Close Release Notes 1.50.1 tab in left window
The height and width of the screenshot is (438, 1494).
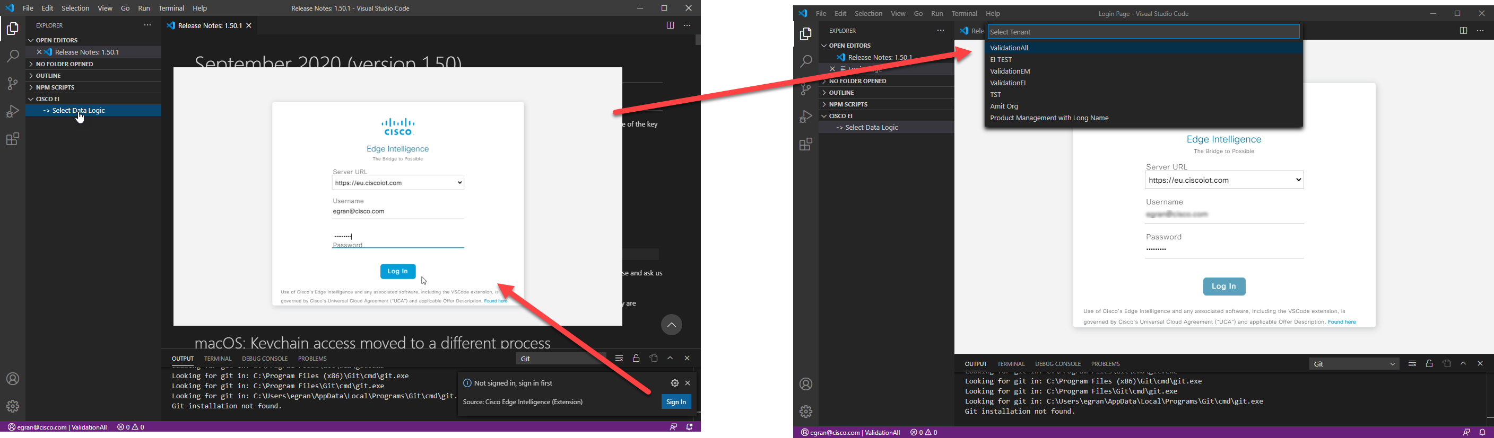(x=249, y=25)
